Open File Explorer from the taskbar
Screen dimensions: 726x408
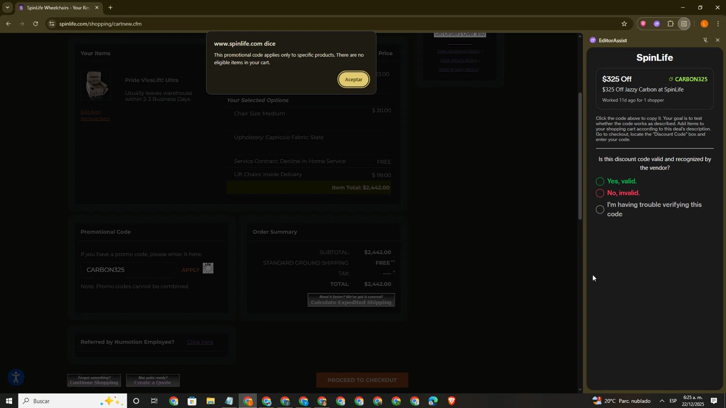click(211, 401)
